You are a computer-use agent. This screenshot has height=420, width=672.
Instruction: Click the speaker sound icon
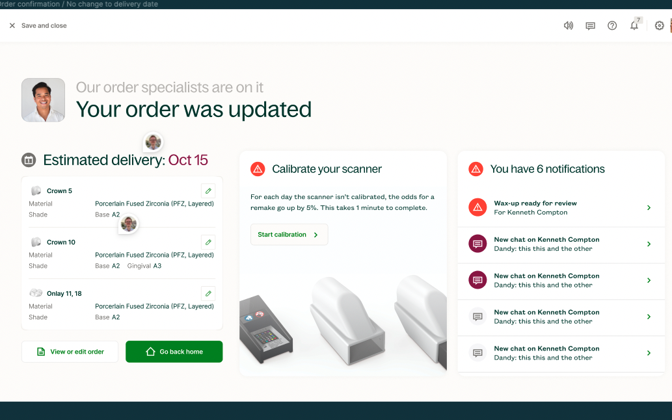pyautogui.click(x=569, y=26)
